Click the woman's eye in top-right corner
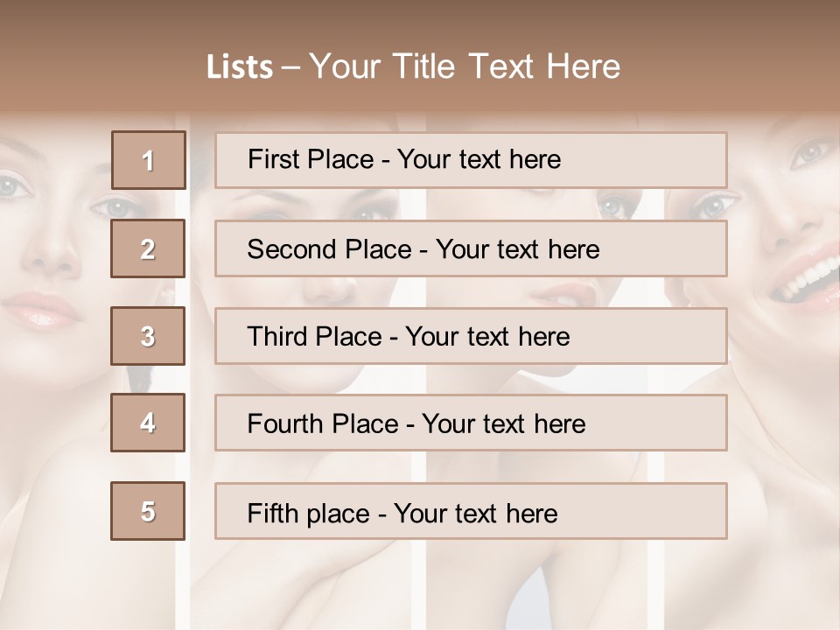Viewport: 840px width, 630px height. [x=807, y=155]
